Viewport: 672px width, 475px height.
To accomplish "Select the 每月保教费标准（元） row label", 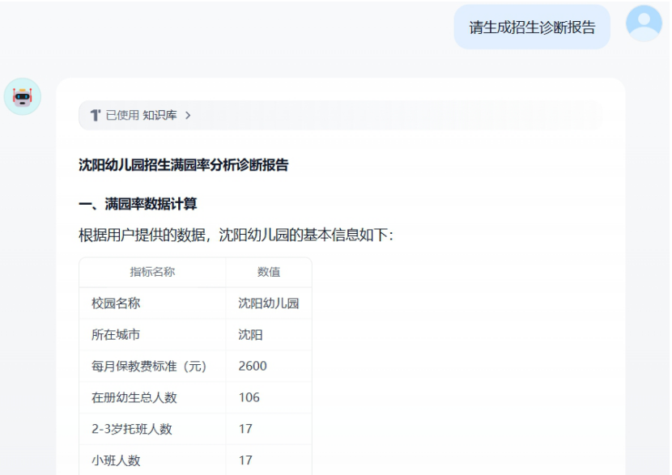I will 149,366.
